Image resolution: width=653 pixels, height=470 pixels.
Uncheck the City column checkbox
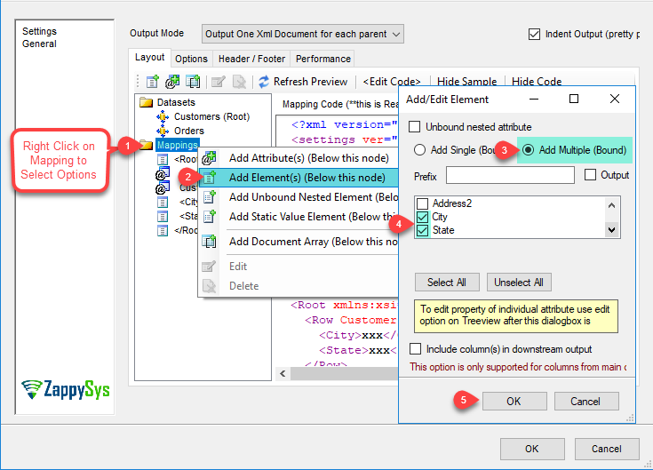click(423, 217)
